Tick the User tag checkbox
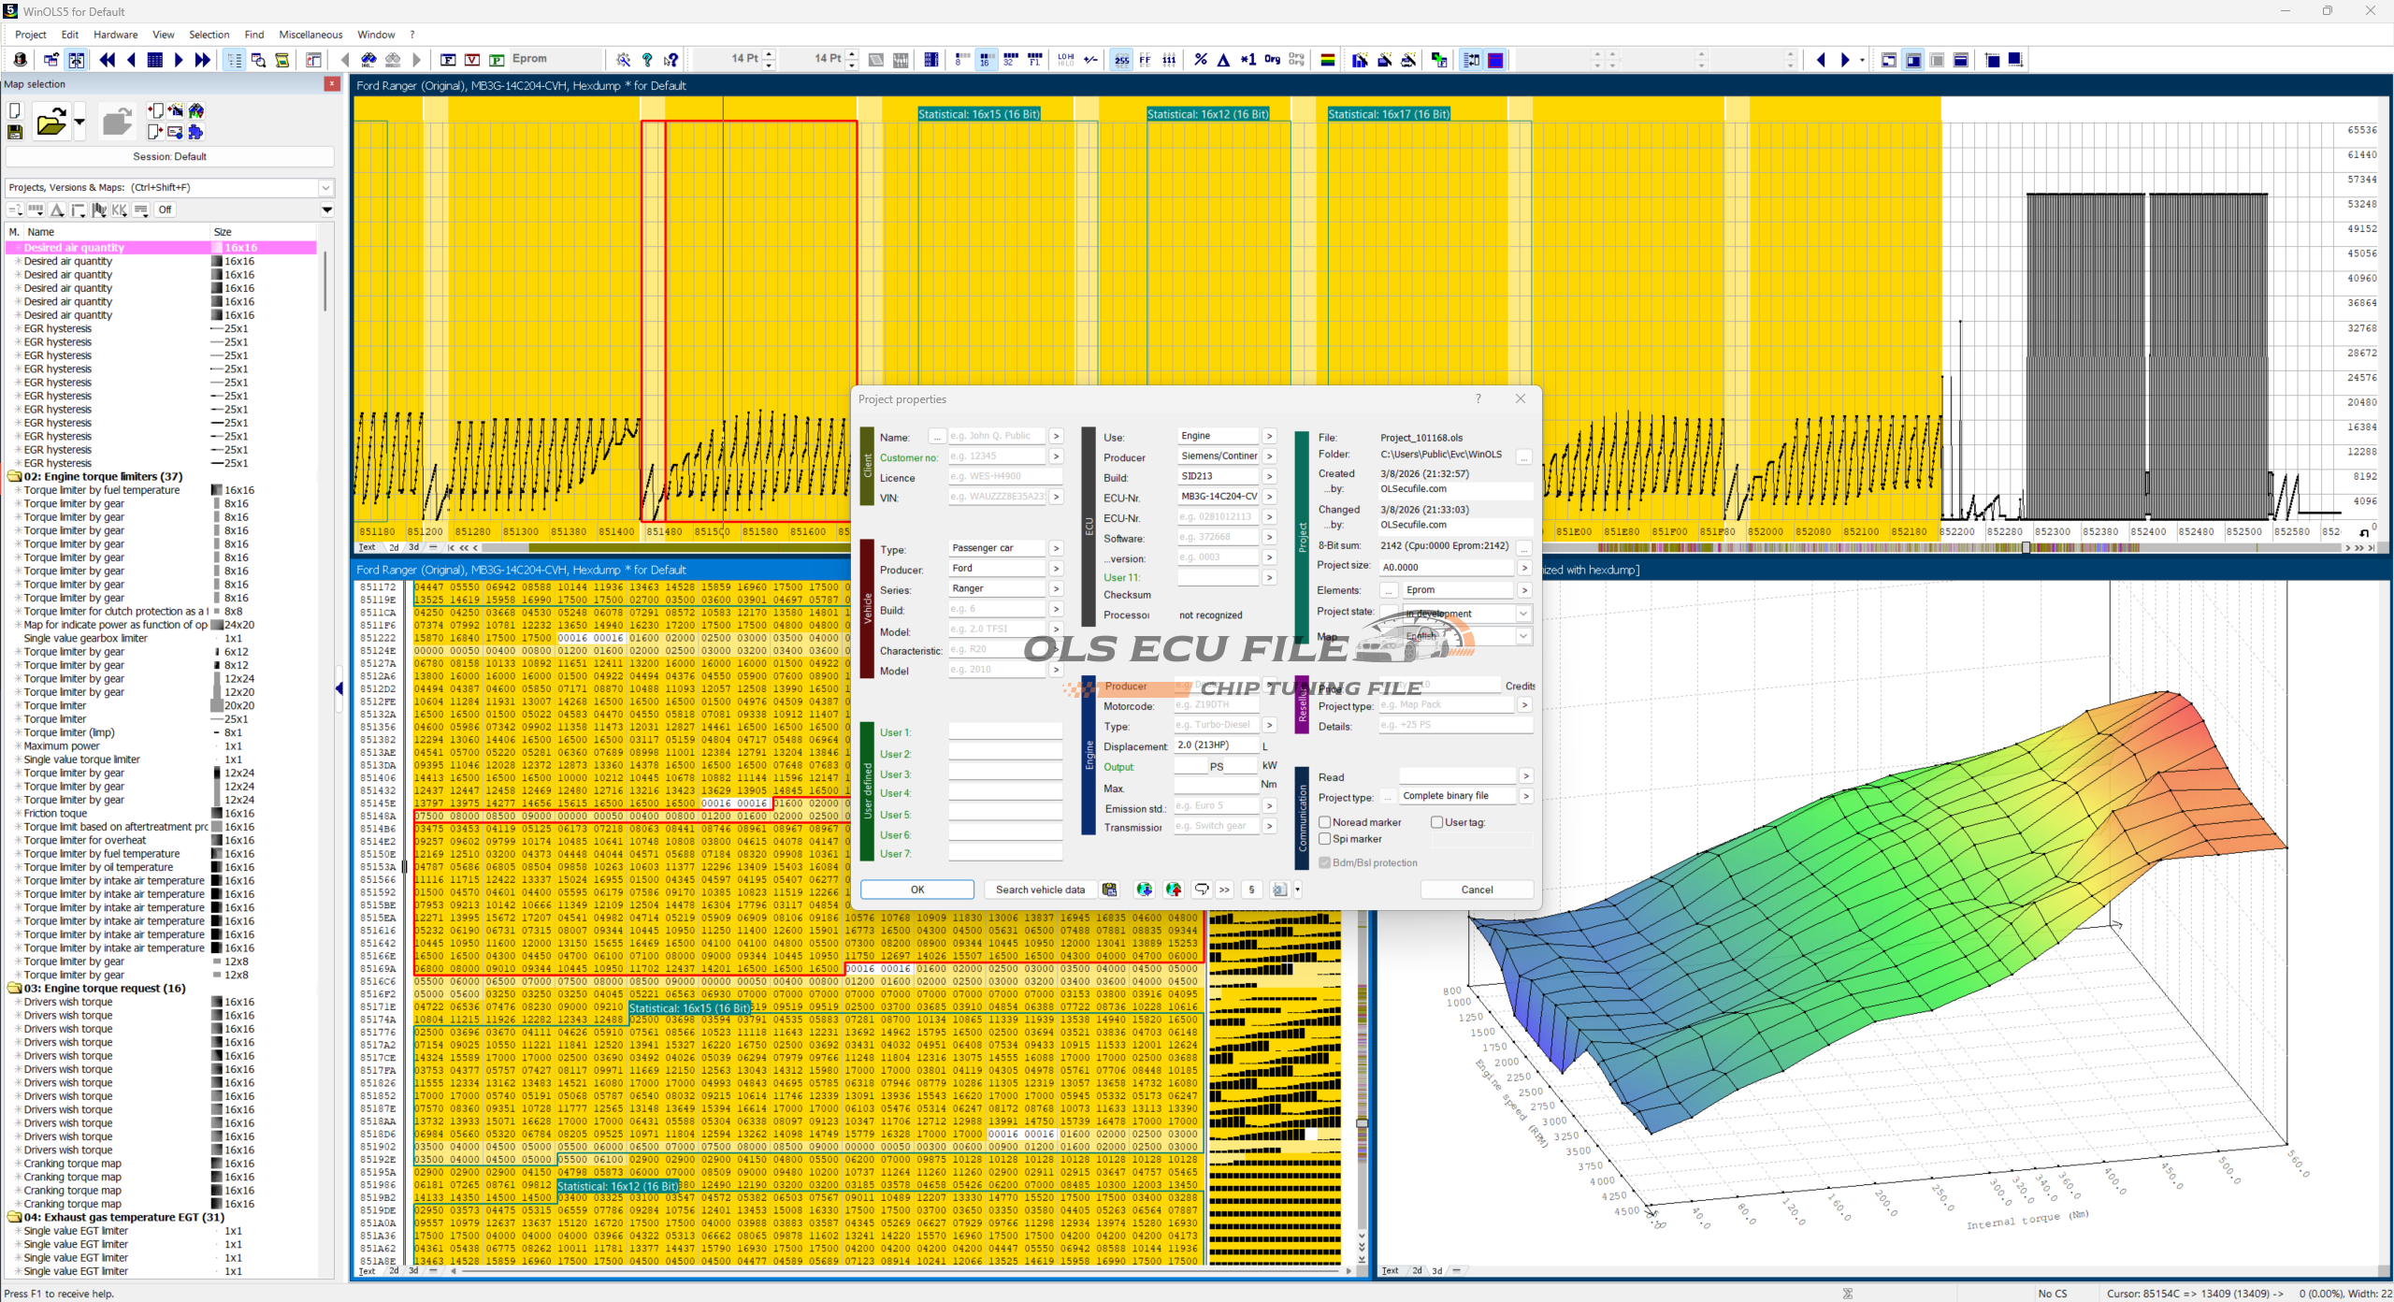This screenshot has width=2394, height=1302. point(1437,822)
